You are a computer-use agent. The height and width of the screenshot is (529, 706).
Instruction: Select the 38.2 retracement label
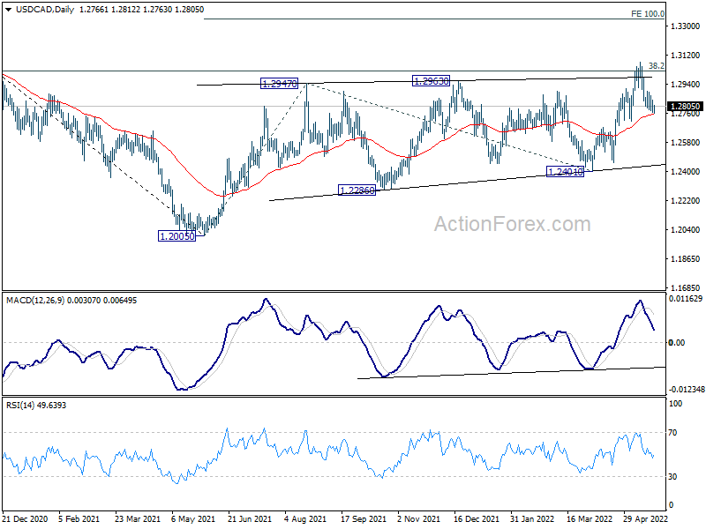tap(656, 66)
